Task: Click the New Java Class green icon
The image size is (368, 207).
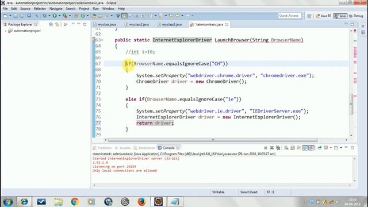Action: click(83, 16)
